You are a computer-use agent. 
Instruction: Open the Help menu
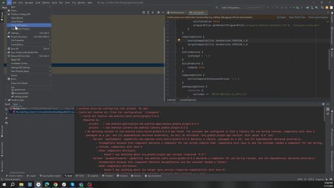(90, 3)
